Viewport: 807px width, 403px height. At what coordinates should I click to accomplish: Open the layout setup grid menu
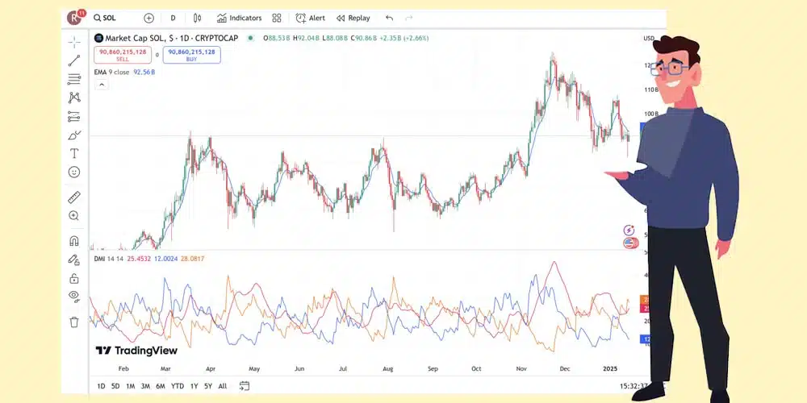(277, 18)
